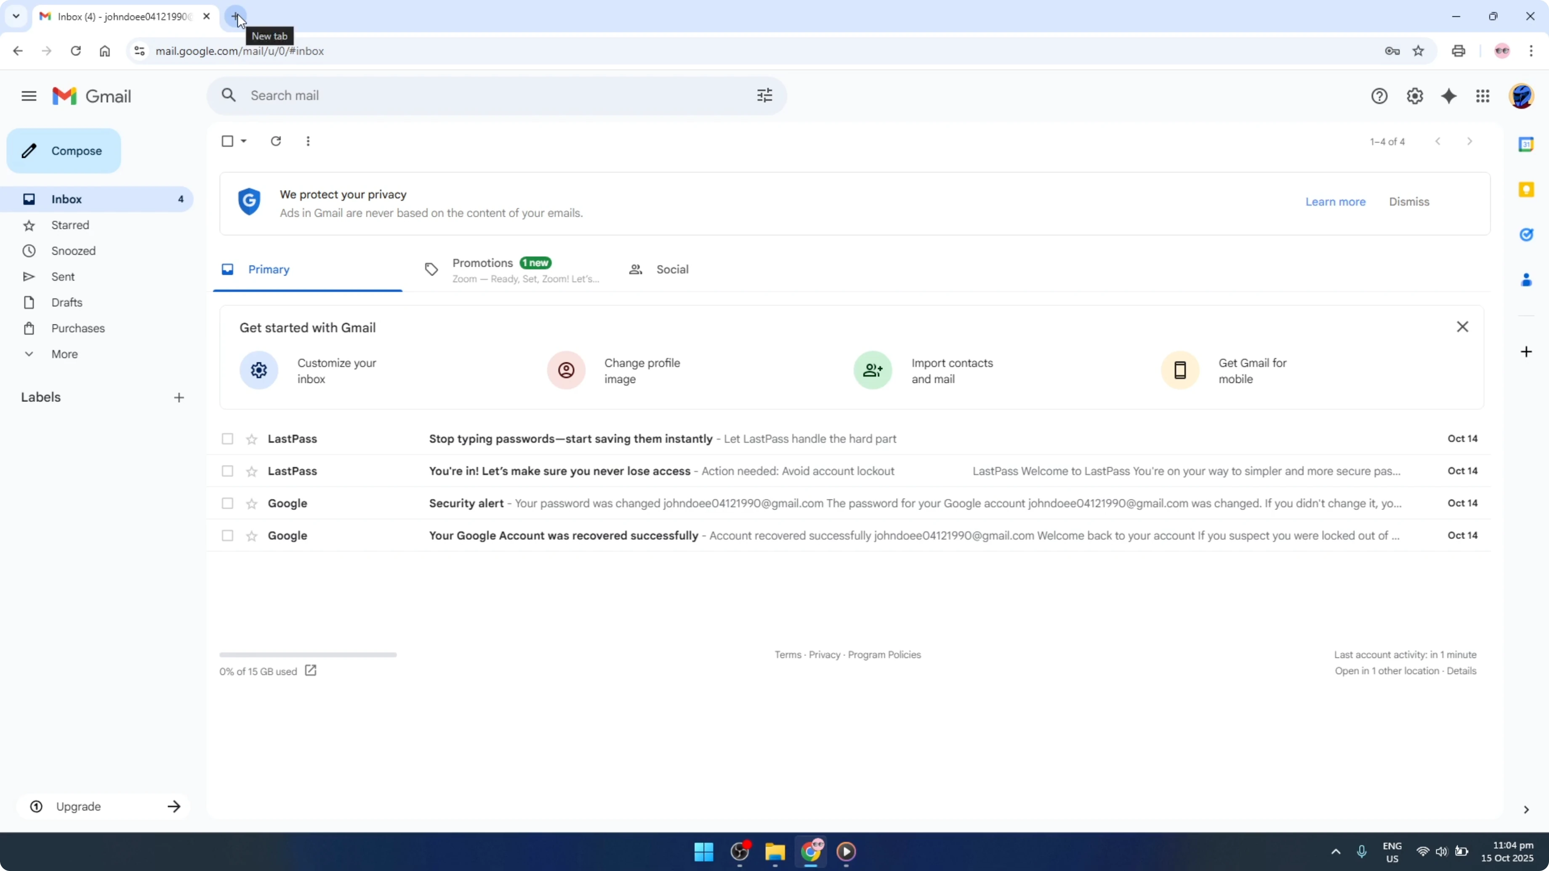Launch the Gemini sparkle icon
Image resolution: width=1549 pixels, height=871 pixels.
point(1448,96)
